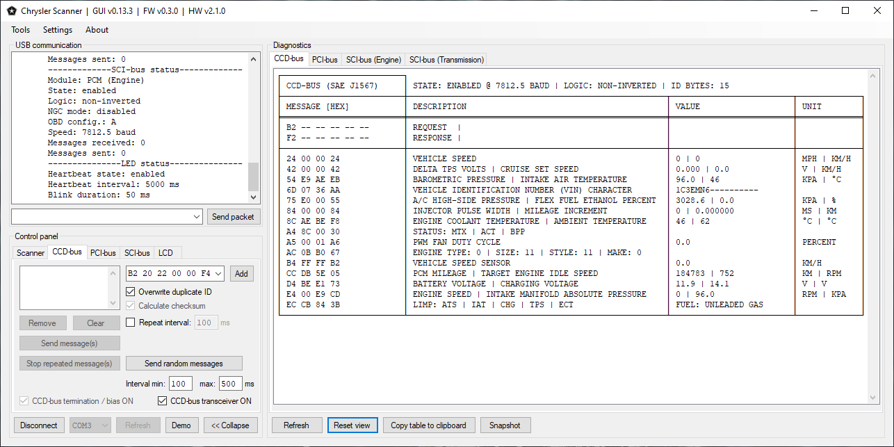Click the << Collapse button
Viewport: 894px width, 447px height.
click(231, 425)
